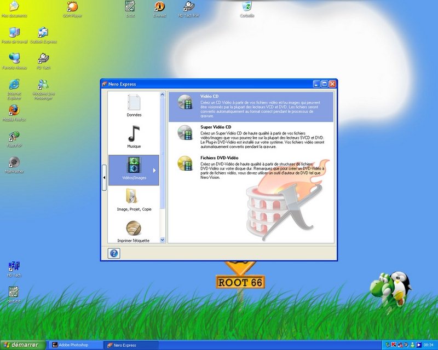This screenshot has width=438, height=350.
Task: Select the Vidéos/Images category
Action: click(x=134, y=170)
